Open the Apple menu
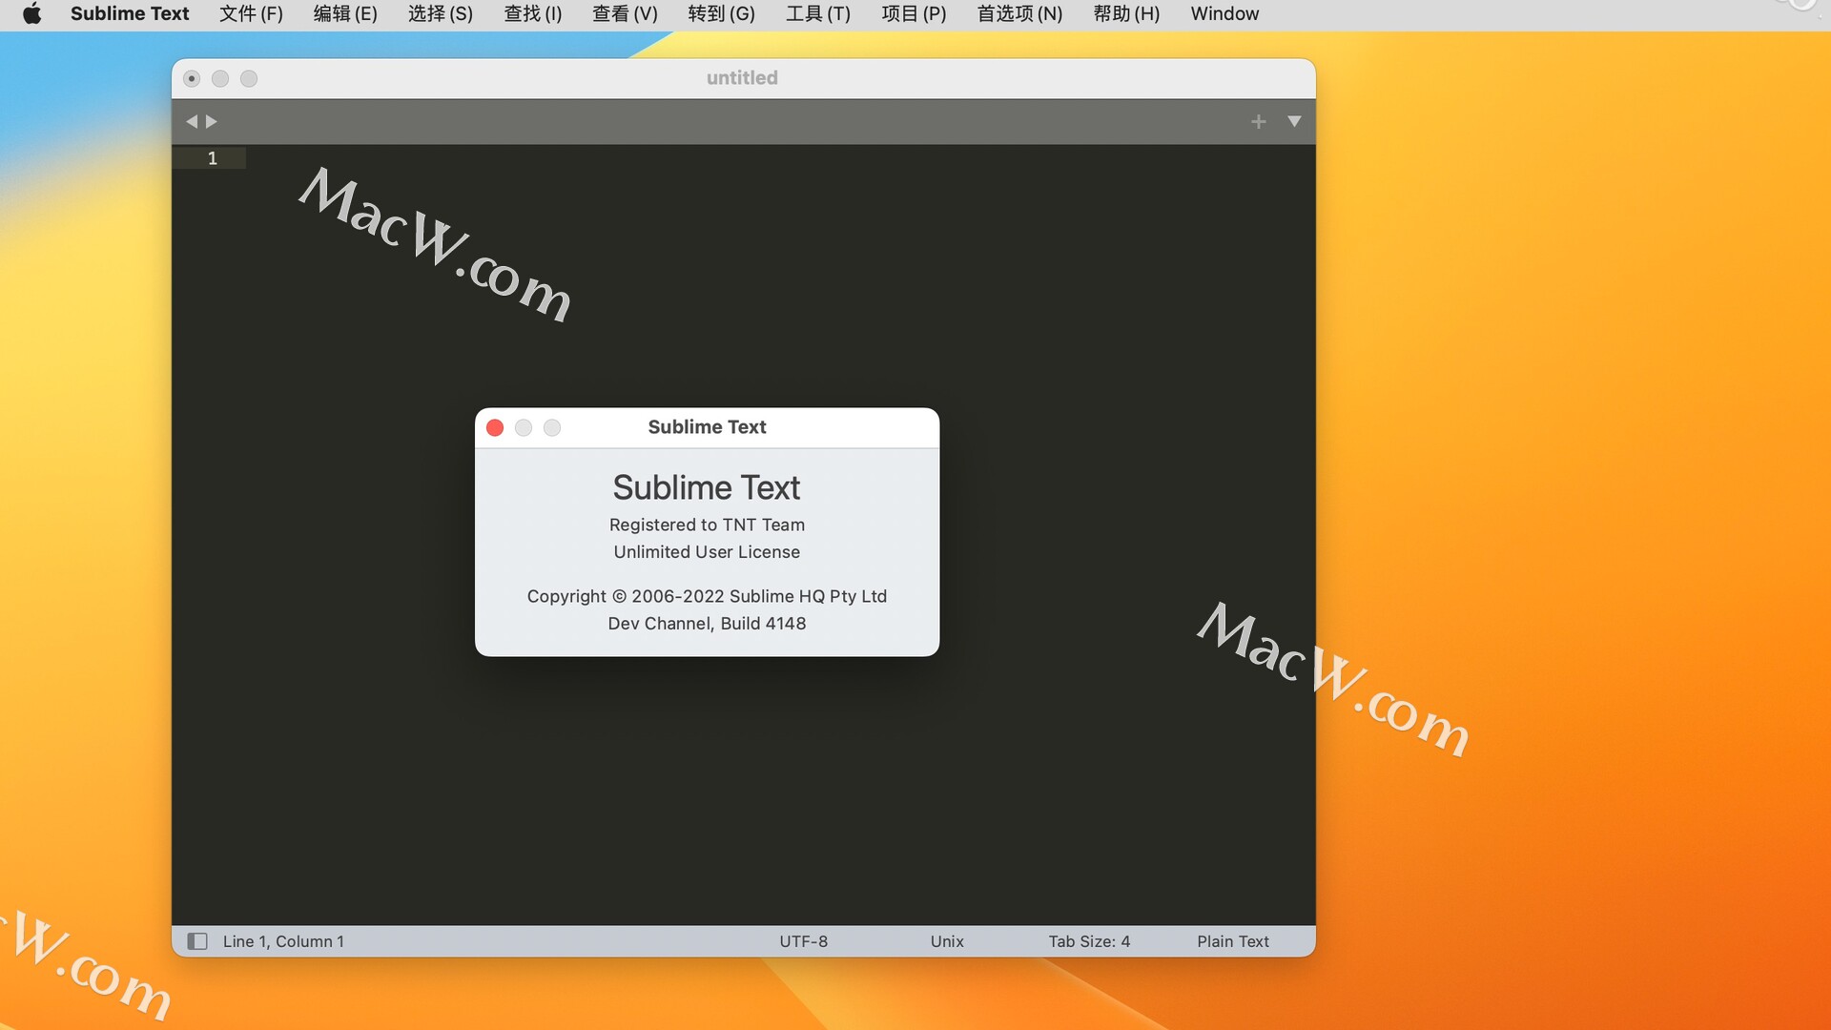1831x1030 pixels. 32,13
